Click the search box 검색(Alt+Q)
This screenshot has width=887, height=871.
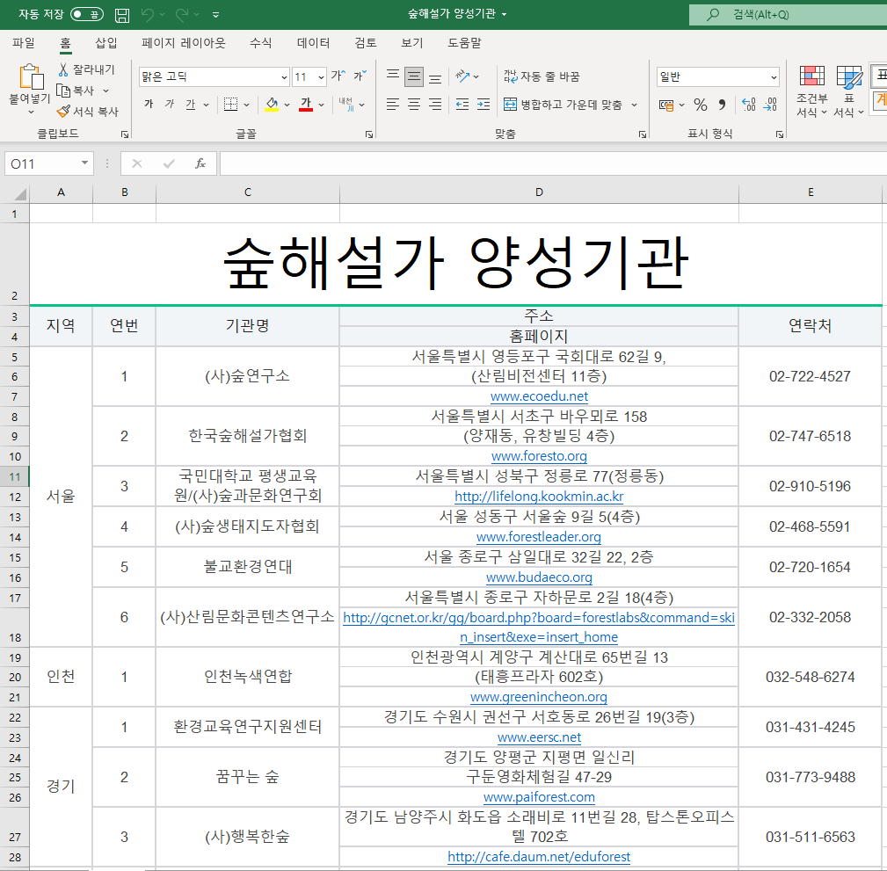coord(788,15)
